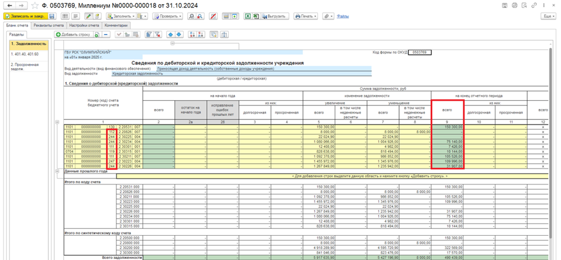Image resolution: width=561 pixels, height=260 pixels.
Task: Open the Настройки отчета tab
Action: pos(84,25)
